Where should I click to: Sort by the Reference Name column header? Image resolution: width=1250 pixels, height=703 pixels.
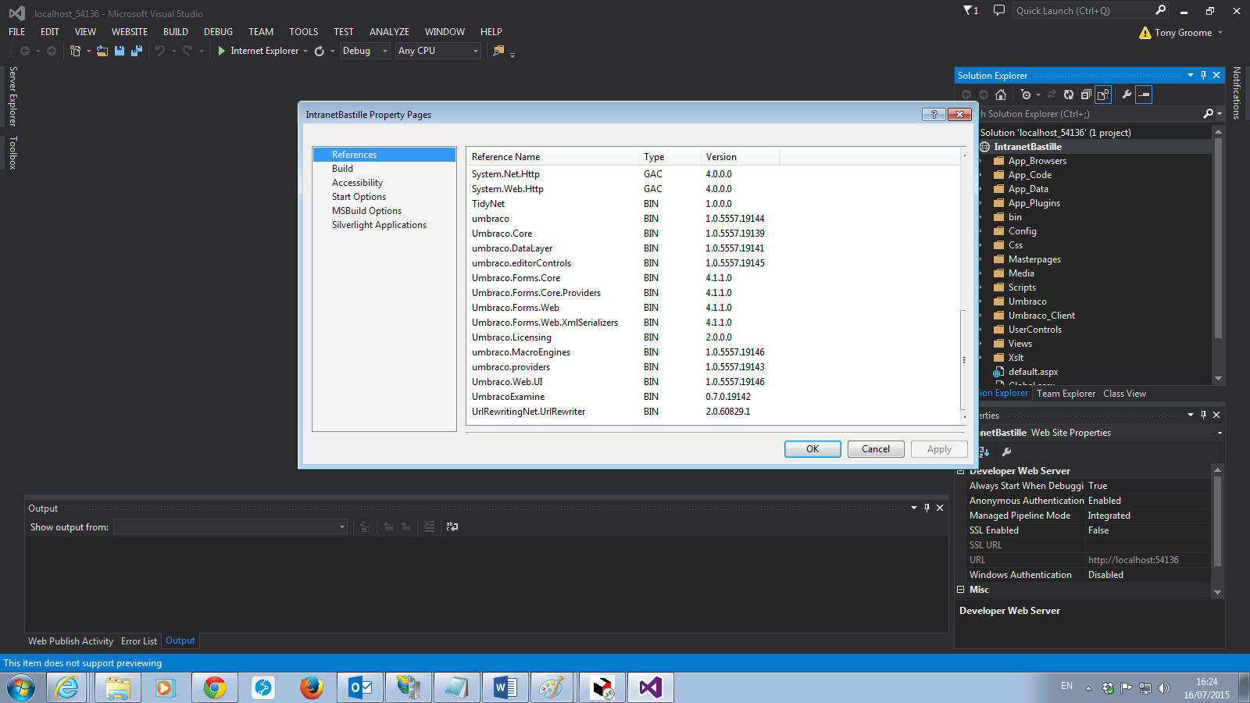click(552, 157)
